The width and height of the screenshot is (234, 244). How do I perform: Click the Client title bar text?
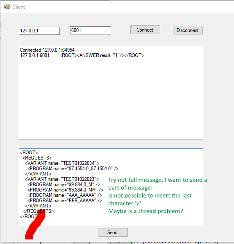point(19,7)
